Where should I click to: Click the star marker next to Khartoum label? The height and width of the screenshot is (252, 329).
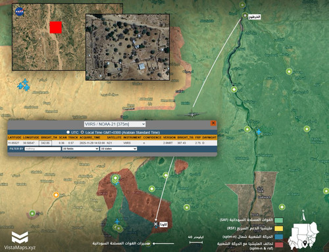245,16
